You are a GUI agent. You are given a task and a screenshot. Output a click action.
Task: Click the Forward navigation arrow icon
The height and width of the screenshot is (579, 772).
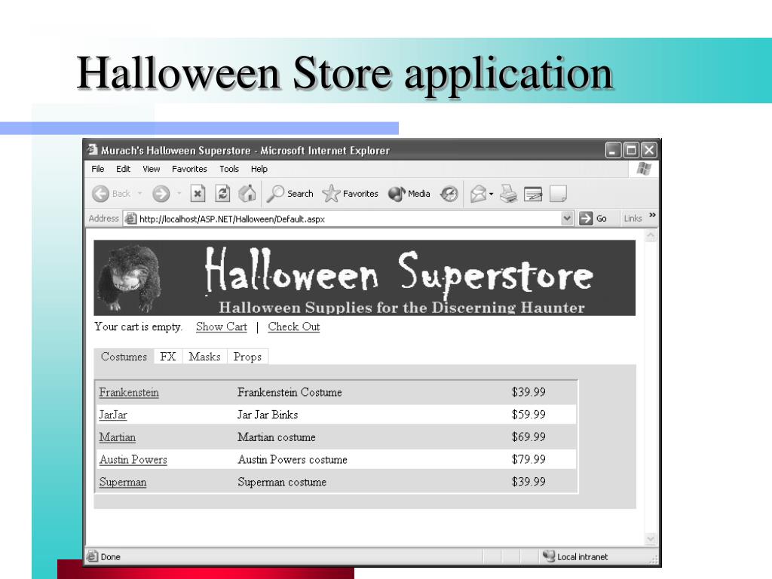click(161, 194)
